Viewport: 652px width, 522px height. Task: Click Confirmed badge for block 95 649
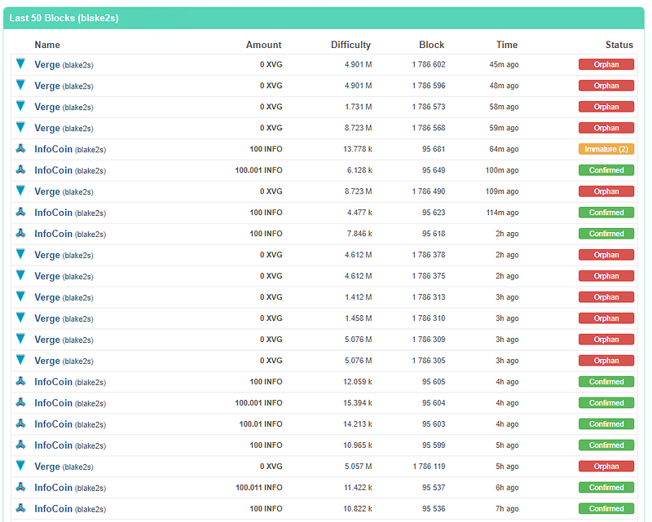coord(606,170)
